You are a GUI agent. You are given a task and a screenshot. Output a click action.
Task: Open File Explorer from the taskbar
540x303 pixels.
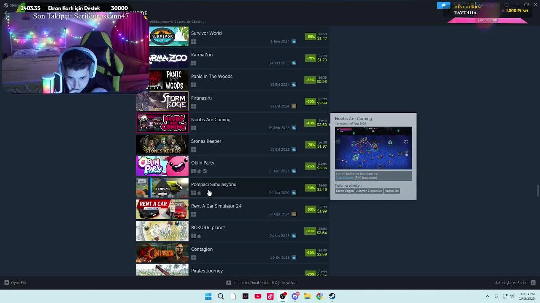308,296
